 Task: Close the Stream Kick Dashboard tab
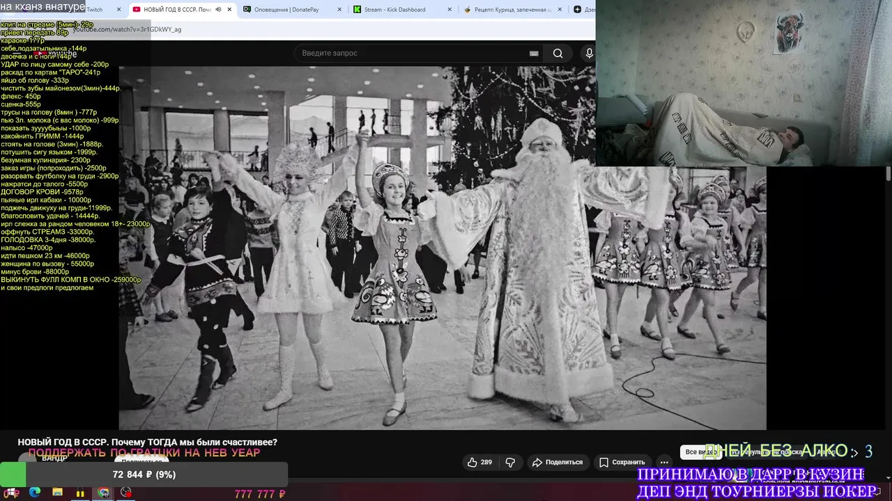pos(449,10)
